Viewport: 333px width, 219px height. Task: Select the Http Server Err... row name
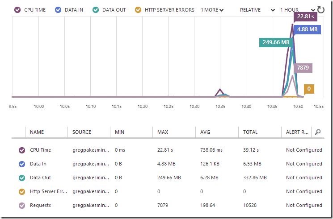[48, 191]
